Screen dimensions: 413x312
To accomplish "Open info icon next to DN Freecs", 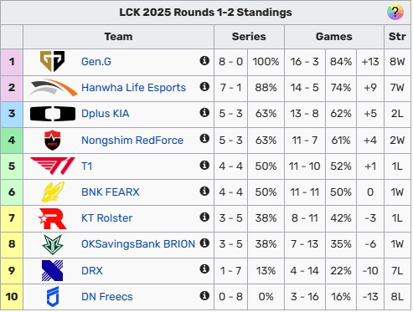I will tap(204, 295).
